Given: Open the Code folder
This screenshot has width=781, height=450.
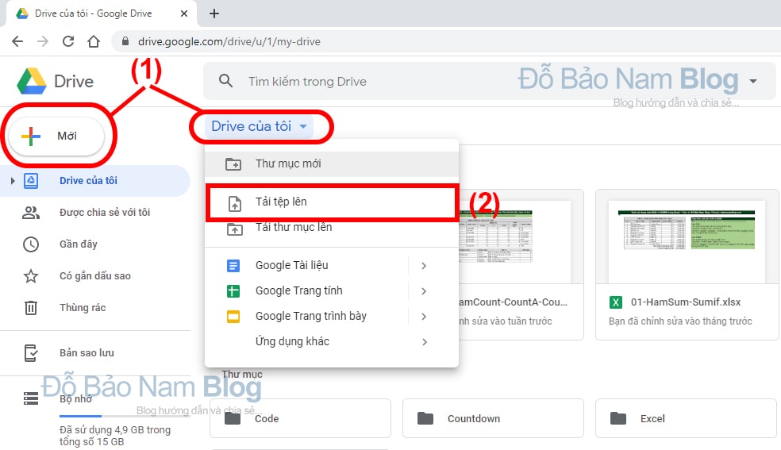Looking at the screenshot, I should pos(300,418).
